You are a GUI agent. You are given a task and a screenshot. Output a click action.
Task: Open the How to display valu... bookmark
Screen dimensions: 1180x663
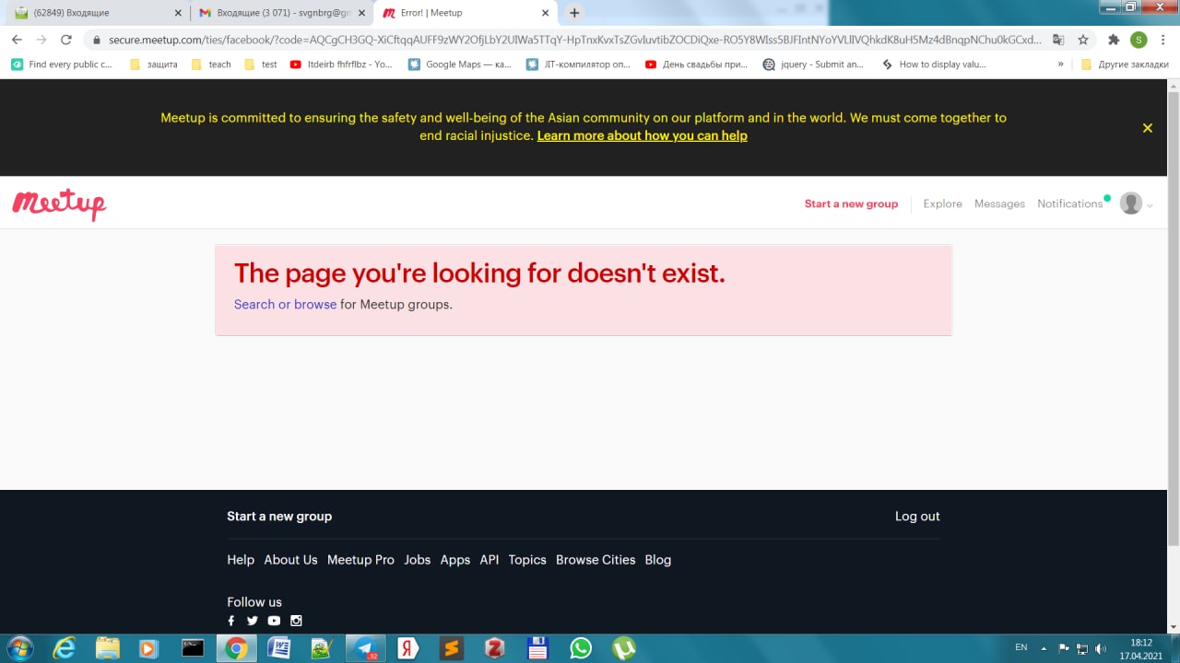(934, 64)
